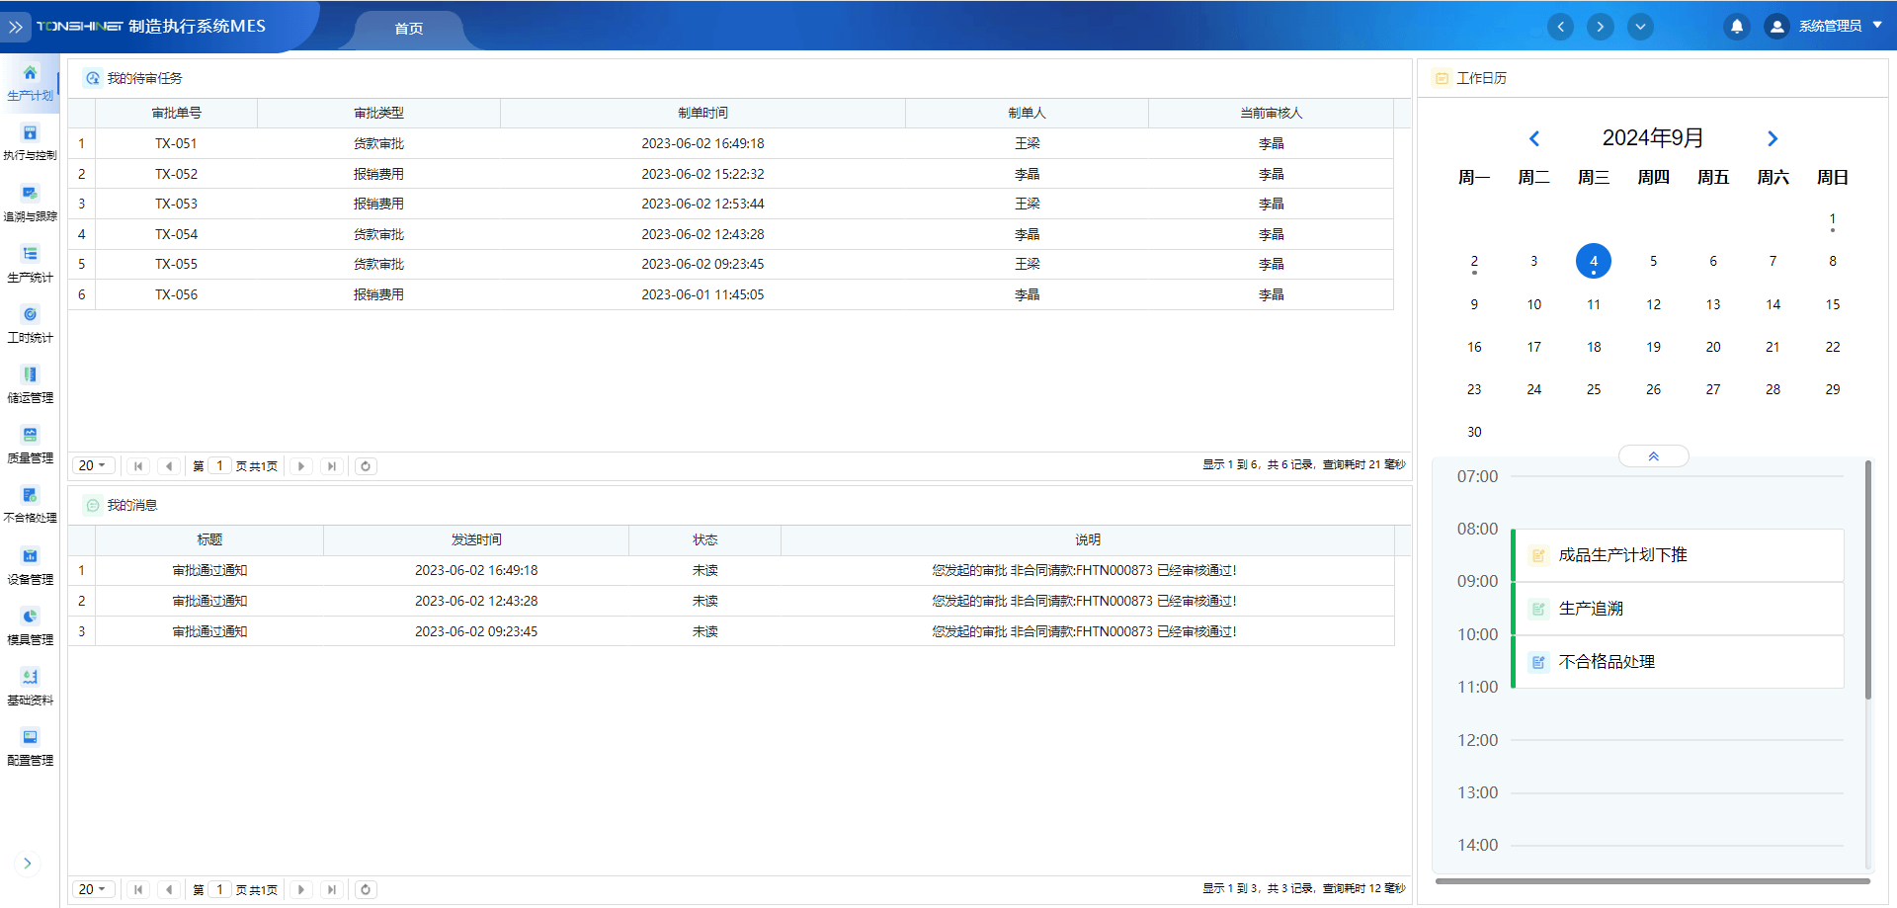Open the tab list dropdown in header
Image resolution: width=1897 pixels, height=908 pixels.
(x=1640, y=27)
